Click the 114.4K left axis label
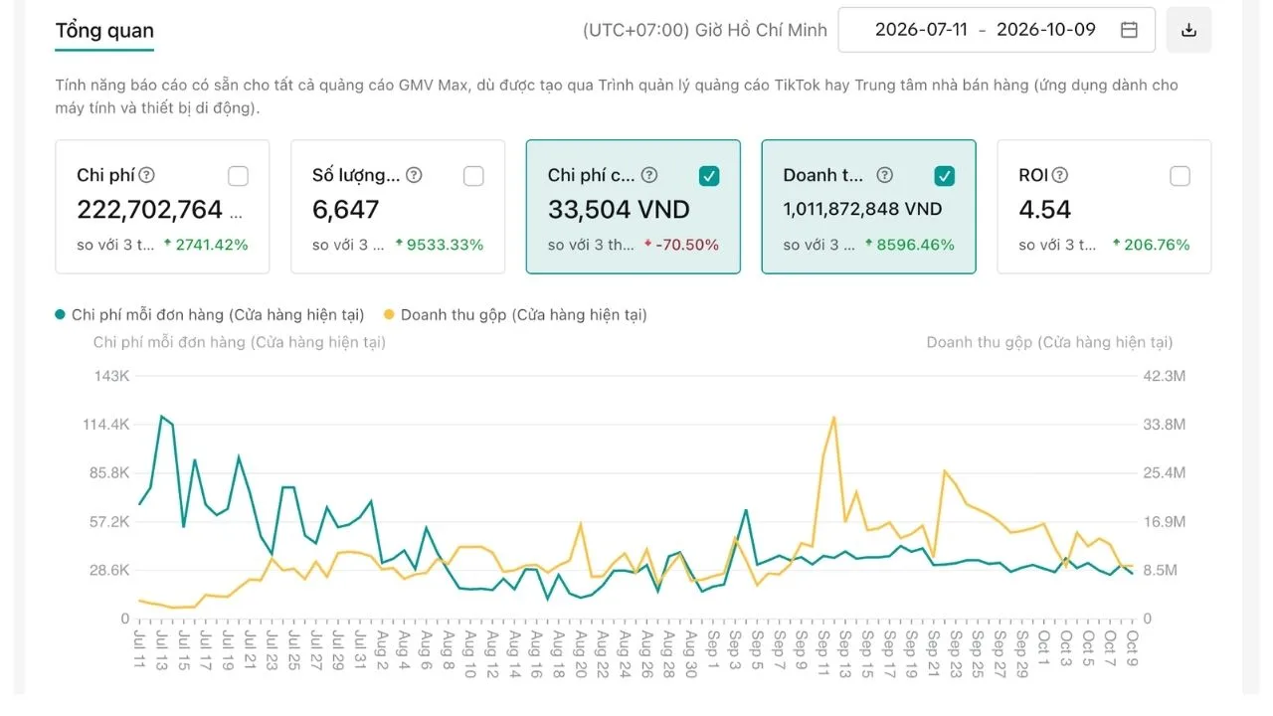Screen dimensions: 1273x716 point(106,425)
